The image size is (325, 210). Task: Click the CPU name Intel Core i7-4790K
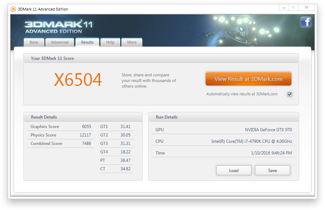pos(251,141)
